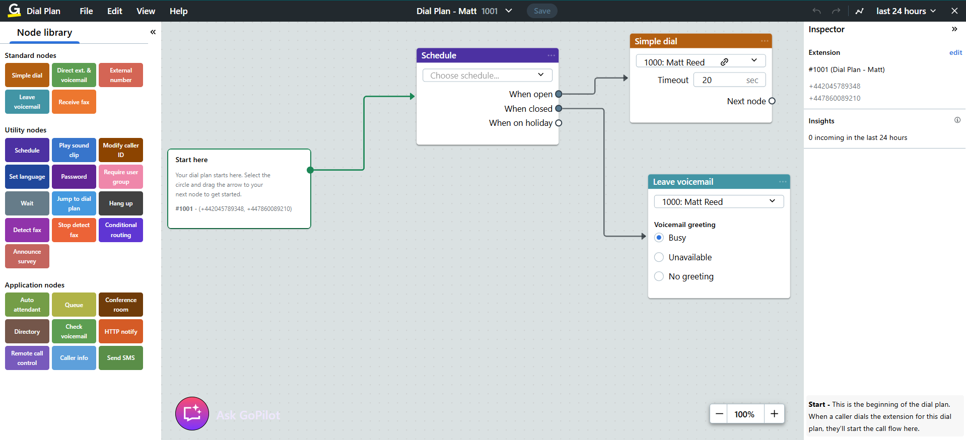Collapse the Inspector panel
The width and height of the screenshot is (966, 440).
954,29
